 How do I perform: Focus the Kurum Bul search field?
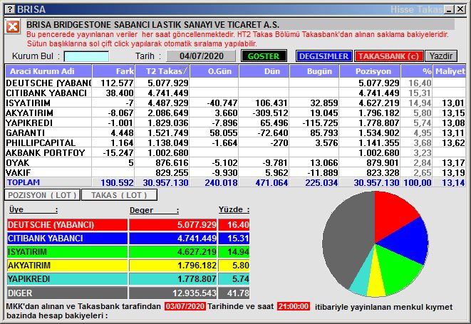(x=86, y=56)
